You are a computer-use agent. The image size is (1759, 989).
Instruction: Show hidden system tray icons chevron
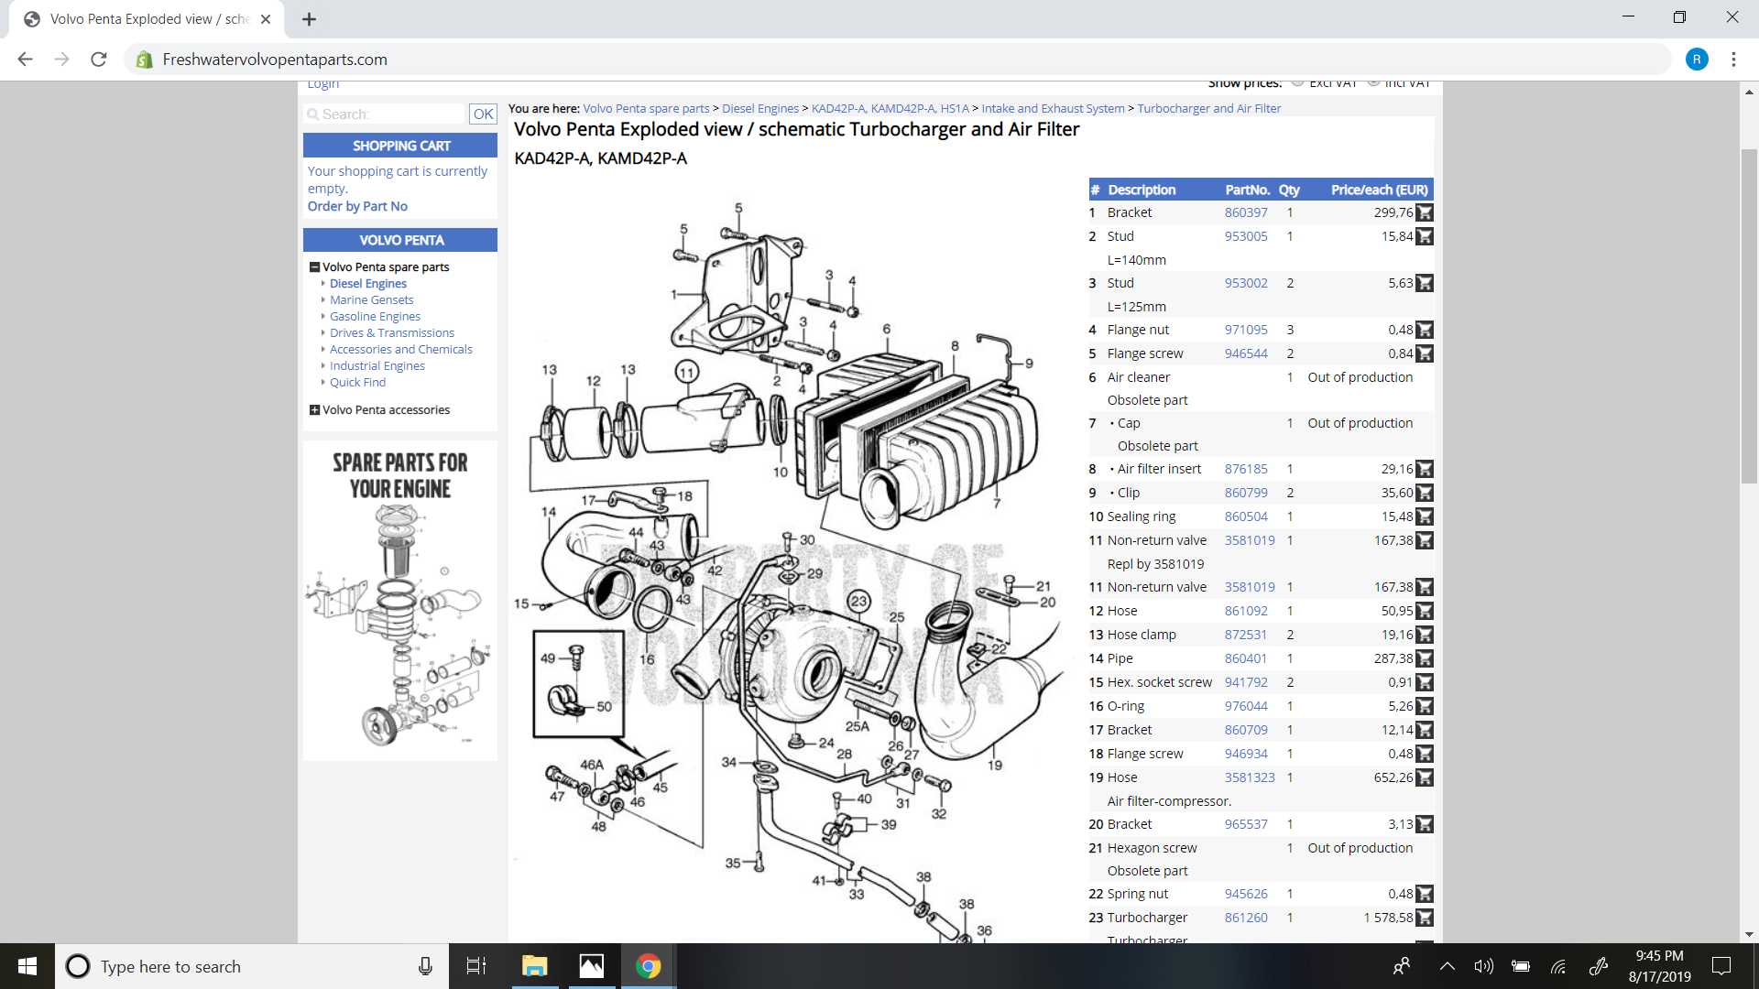pos(1448,966)
